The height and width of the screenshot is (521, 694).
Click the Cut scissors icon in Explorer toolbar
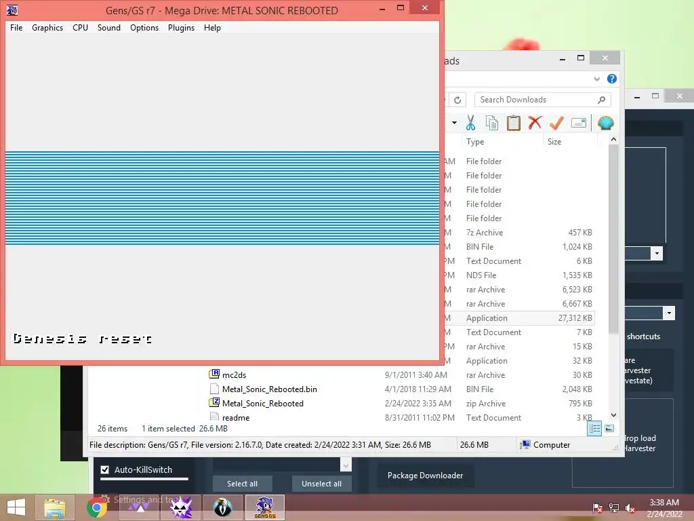[470, 123]
